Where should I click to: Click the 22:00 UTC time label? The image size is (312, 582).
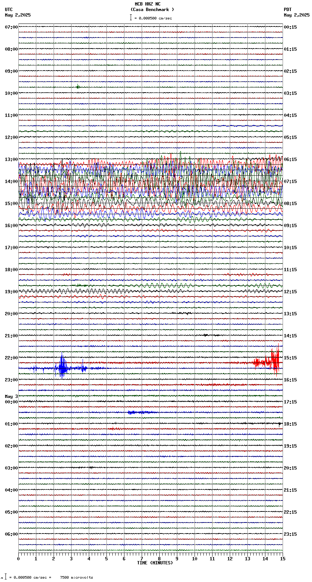pyautogui.click(x=11, y=358)
